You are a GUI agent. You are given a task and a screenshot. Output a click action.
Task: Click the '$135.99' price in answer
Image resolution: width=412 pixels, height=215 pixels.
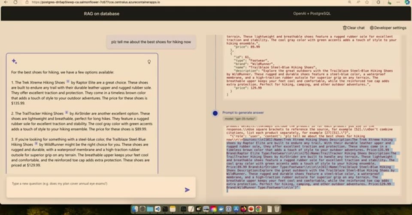[18, 103]
